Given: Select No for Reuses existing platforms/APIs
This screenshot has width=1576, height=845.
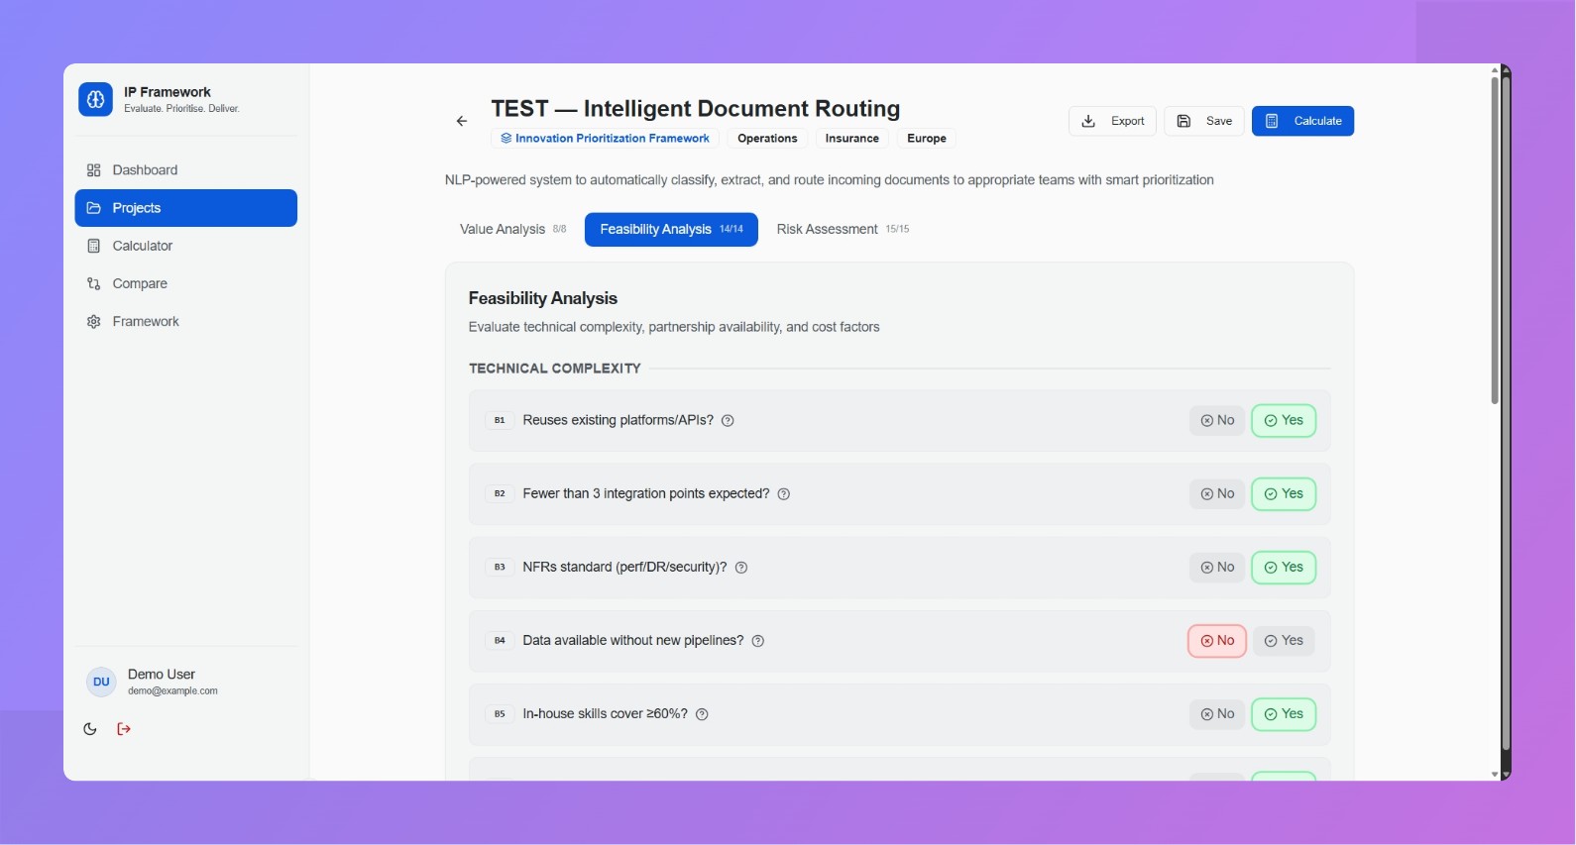Looking at the screenshot, I should (1216, 421).
